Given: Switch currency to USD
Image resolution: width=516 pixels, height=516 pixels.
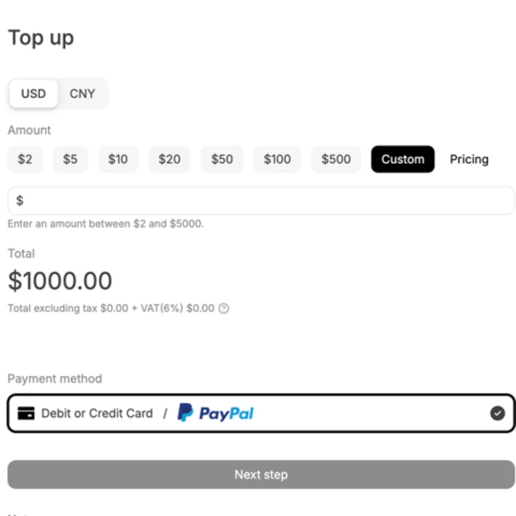Looking at the screenshot, I should [x=34, y=94].
